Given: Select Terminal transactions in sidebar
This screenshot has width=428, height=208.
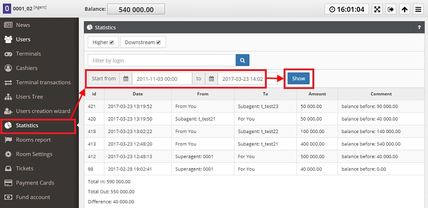Looking at the screenshot, I should click(43, 82).
